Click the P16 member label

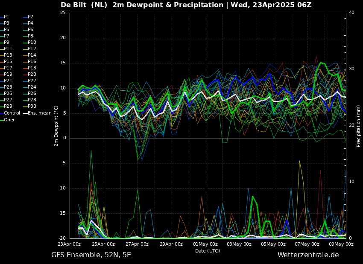coord(30,62)
